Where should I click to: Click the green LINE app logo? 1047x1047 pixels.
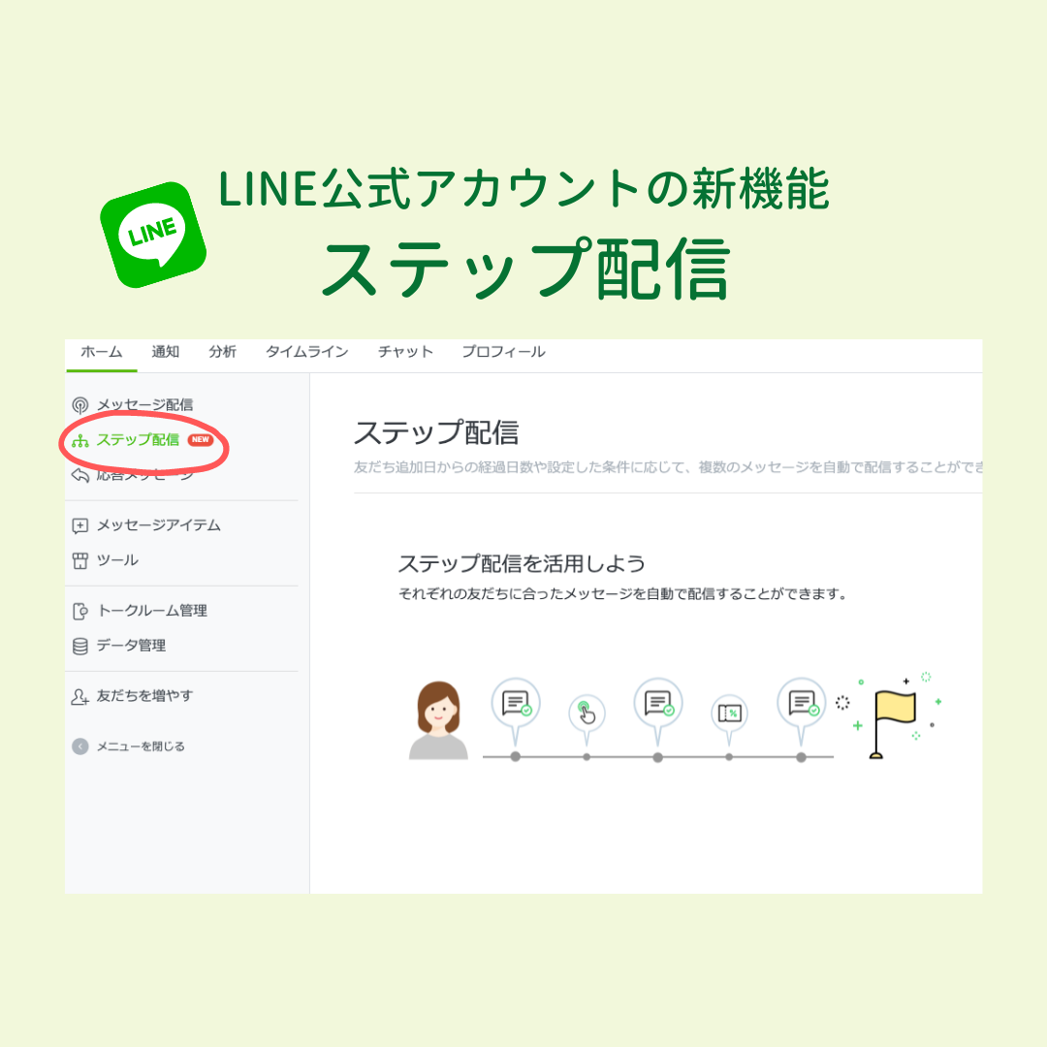153,235
